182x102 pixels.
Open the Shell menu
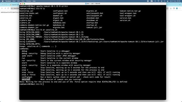click(14, 1)
